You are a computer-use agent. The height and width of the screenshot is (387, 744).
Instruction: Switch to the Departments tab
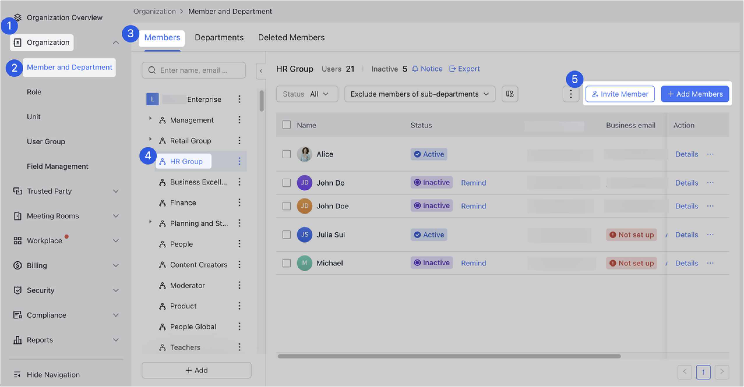pyautogui.click(x=219, y=37)
